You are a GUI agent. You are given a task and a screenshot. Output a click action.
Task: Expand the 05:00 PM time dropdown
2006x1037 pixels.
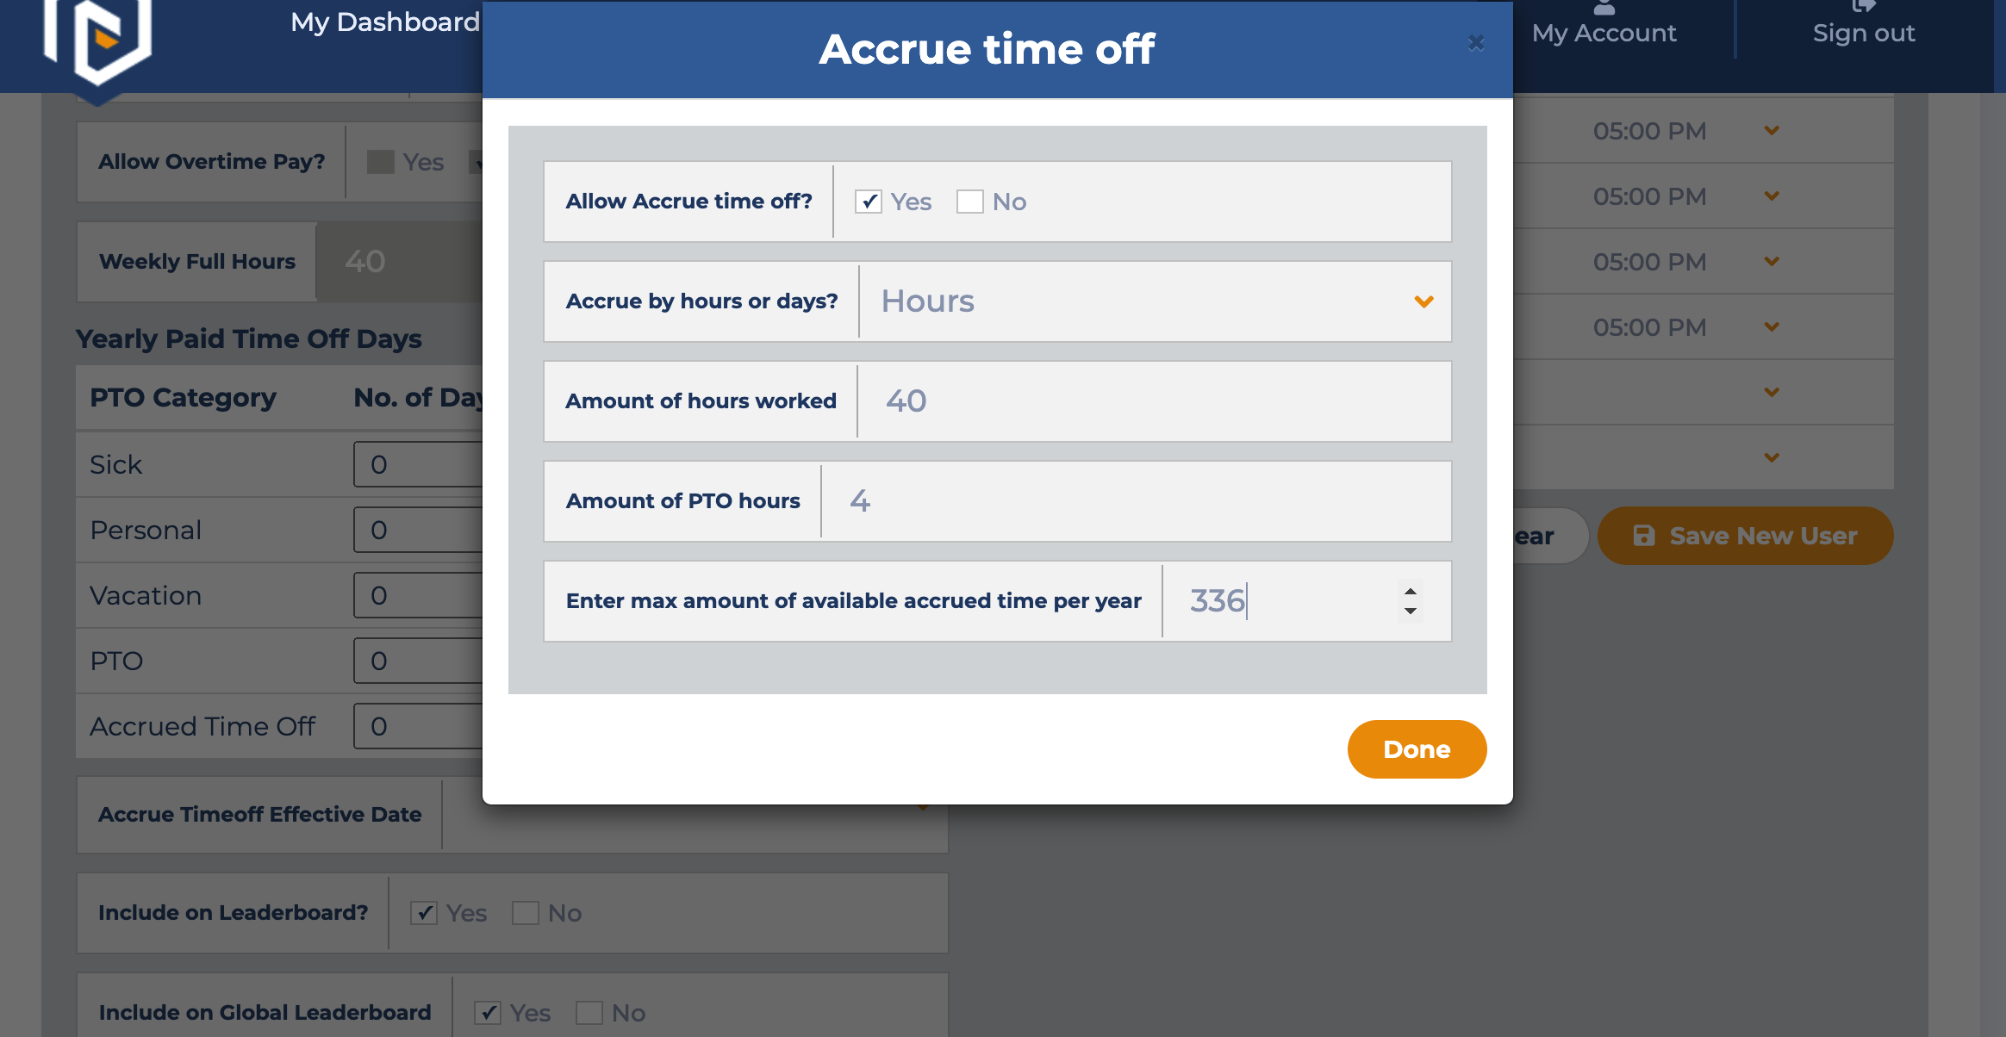pyautogui.click(x=1772, y=131)
